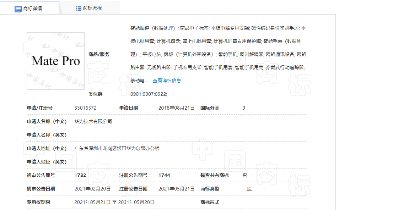Click the 申请人地址（中文） label
Viewport: 404px width, 210px height.
pyautogui.click(x=47, y=148)
